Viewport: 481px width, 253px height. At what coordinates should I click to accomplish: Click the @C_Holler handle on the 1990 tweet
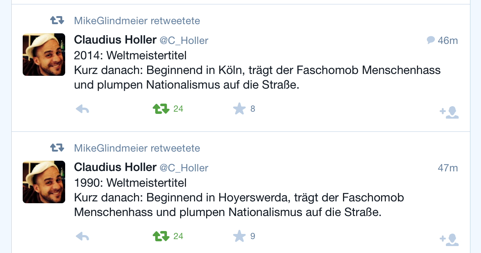[x=184, y=168]
